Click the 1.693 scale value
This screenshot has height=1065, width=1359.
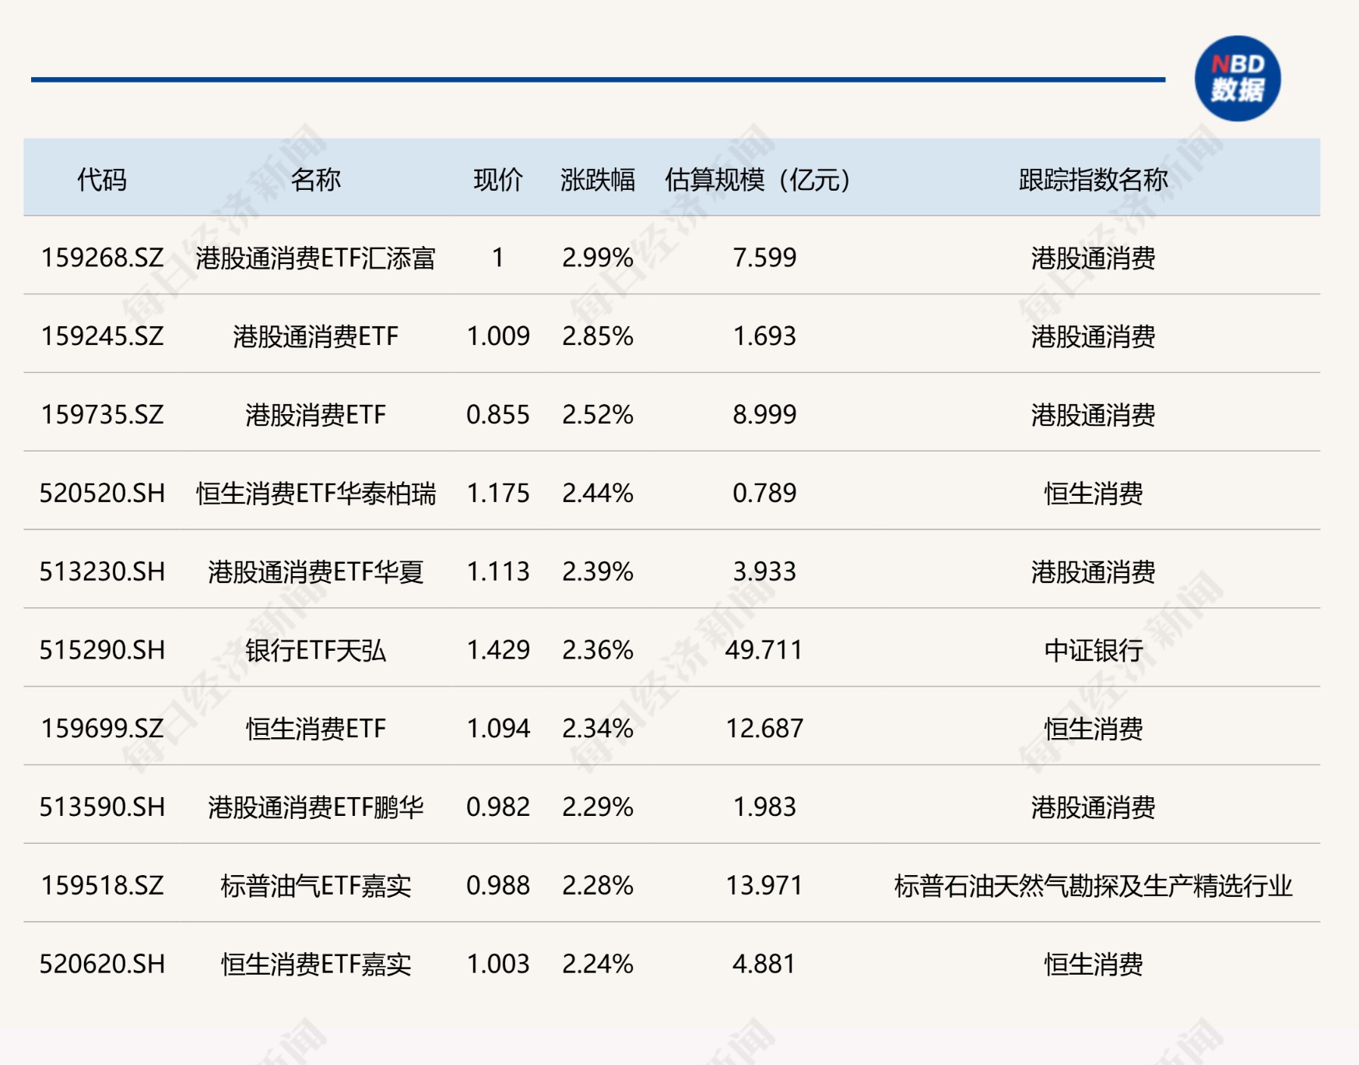(x=764, y=336)
